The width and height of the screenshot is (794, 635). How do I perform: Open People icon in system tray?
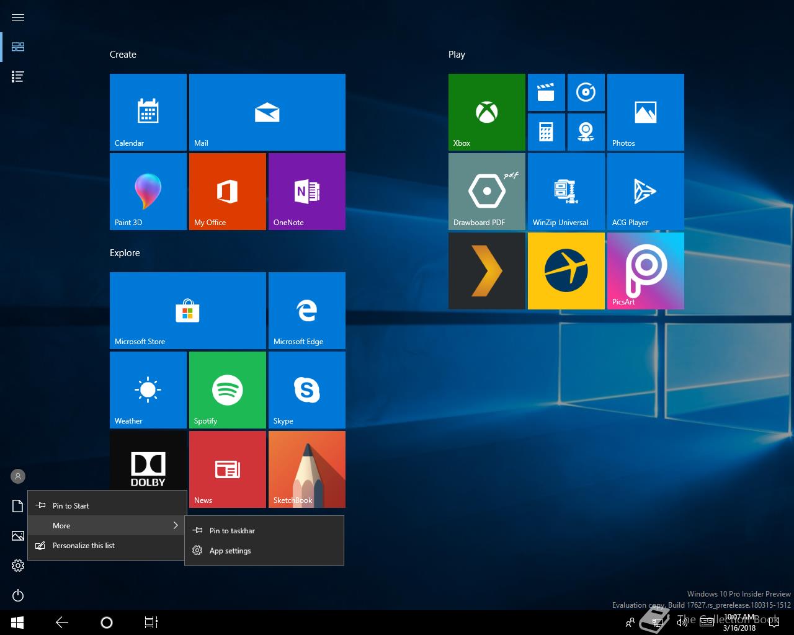coord(630,623)
